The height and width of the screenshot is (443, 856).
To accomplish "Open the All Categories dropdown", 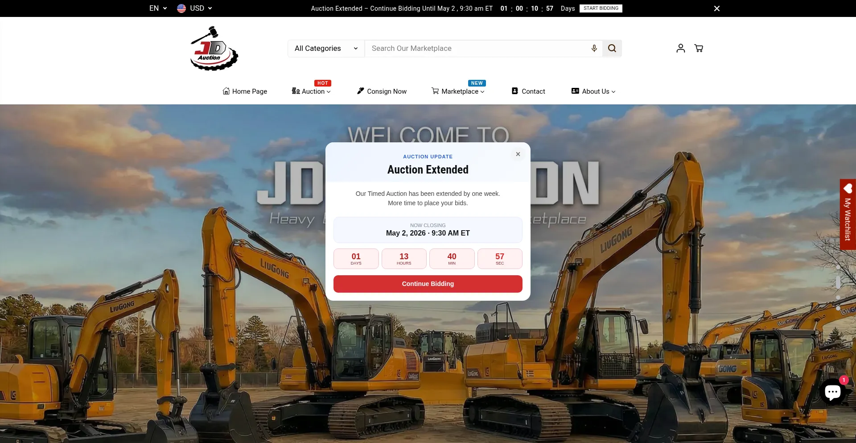I will (326, 48).
